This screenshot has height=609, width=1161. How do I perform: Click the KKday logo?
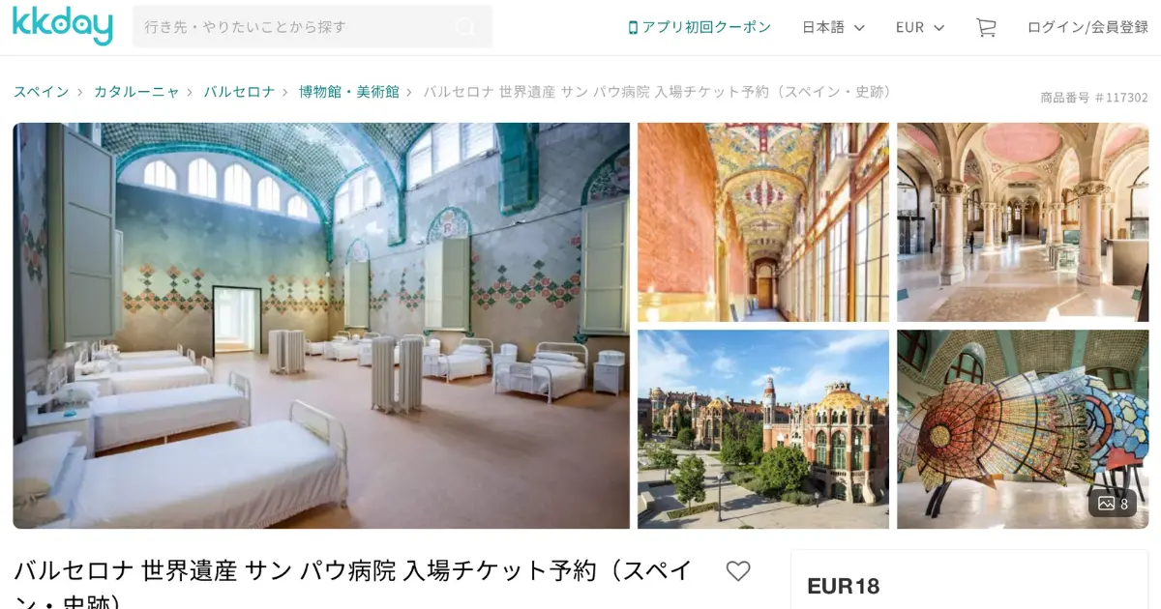pos(63,26)
